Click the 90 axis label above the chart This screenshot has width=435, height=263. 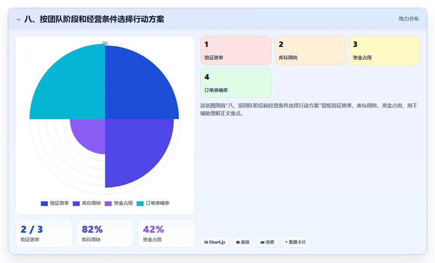[105, 43]
